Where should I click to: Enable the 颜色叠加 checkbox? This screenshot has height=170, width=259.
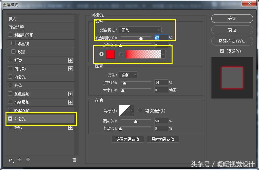point(10,94)
